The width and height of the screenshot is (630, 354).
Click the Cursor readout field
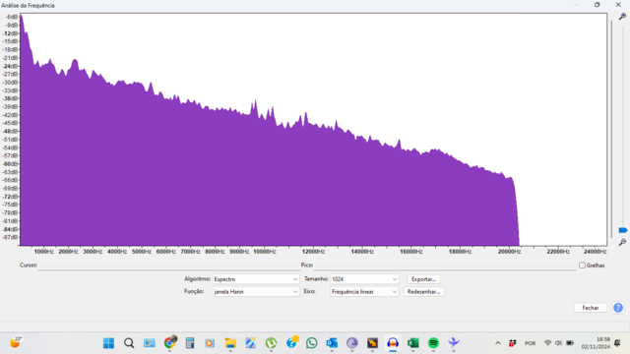click(168, 265)
